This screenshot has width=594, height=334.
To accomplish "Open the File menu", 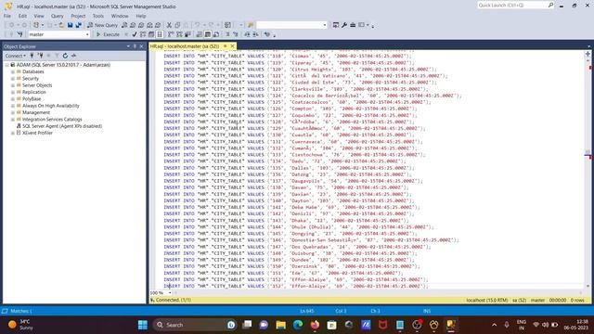I will click(7, 16).
